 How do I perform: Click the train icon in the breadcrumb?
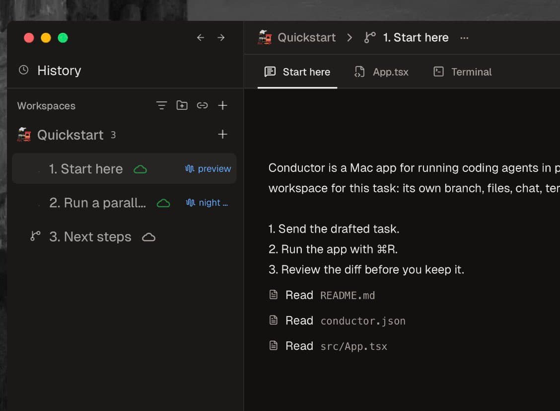[265, 37]
